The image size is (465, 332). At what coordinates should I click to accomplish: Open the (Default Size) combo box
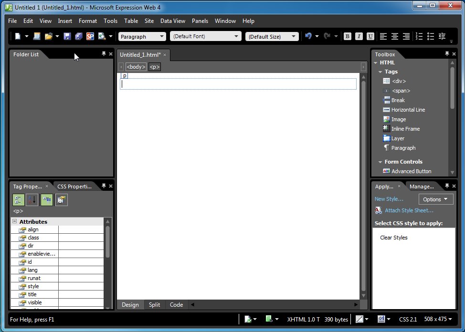pyautogui.click(x=272, y=36)
